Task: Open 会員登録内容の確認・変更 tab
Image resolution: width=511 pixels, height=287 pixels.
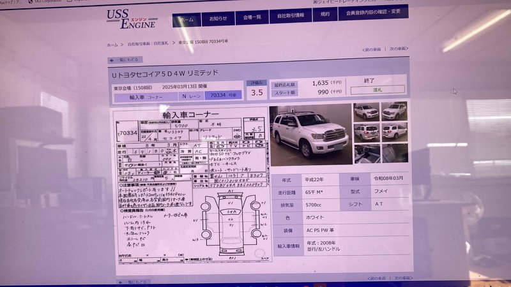Action: [373, 12]
